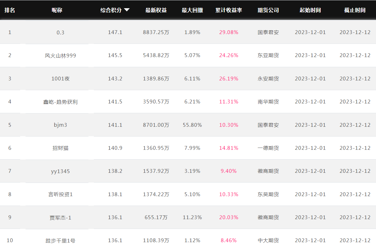Open nickname 1001夜

tap(60, 79)
